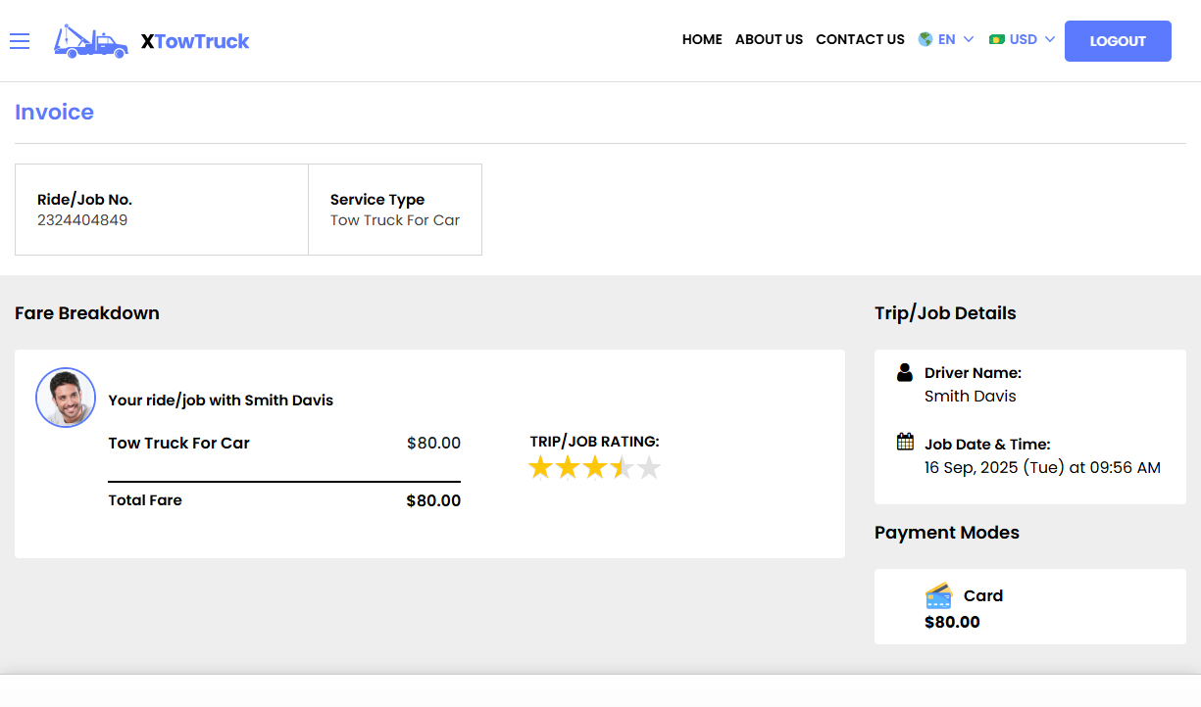Viewport: 1201px width, 707px height.
Task: Toggle the fifth star in trip rating
Action: point(648,468)
